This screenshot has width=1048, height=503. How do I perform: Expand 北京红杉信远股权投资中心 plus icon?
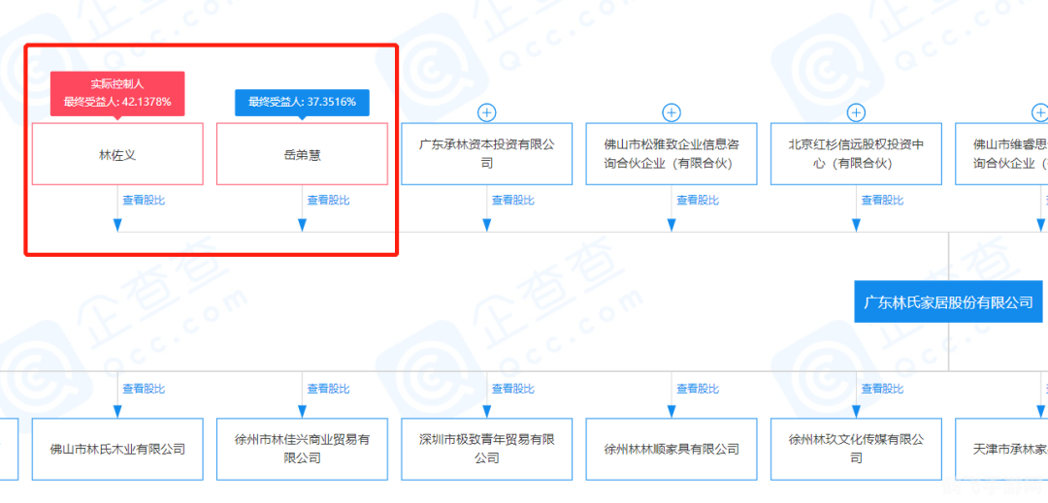coord(856,112)
